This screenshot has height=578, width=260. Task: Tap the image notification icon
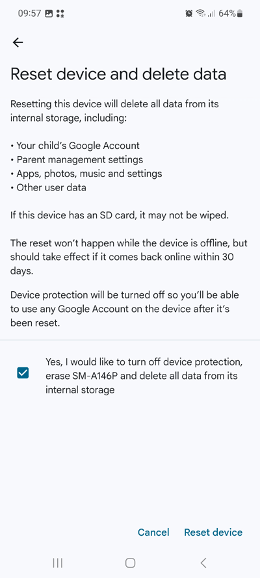point(49,14)
